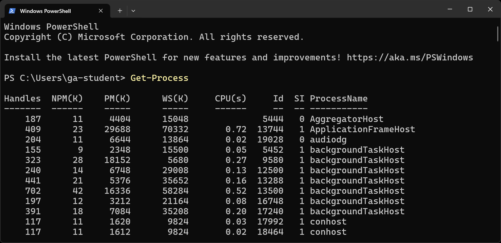Screen dimensions: 501x243
Task: Click the process Id 13744
Action: [x=270, y=129]
